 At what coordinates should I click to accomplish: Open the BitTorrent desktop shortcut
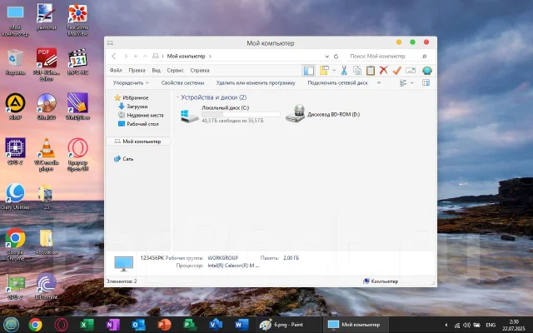tap(47, 286)
